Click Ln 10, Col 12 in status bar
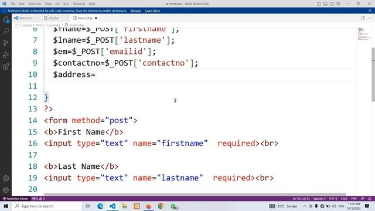This screenshot has height=211, width=375. pyautogui.click(x=301, y=199)
